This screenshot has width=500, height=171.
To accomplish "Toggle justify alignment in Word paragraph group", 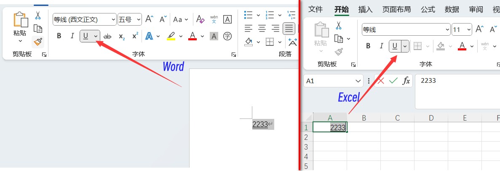I will click(x=289, y=29).
